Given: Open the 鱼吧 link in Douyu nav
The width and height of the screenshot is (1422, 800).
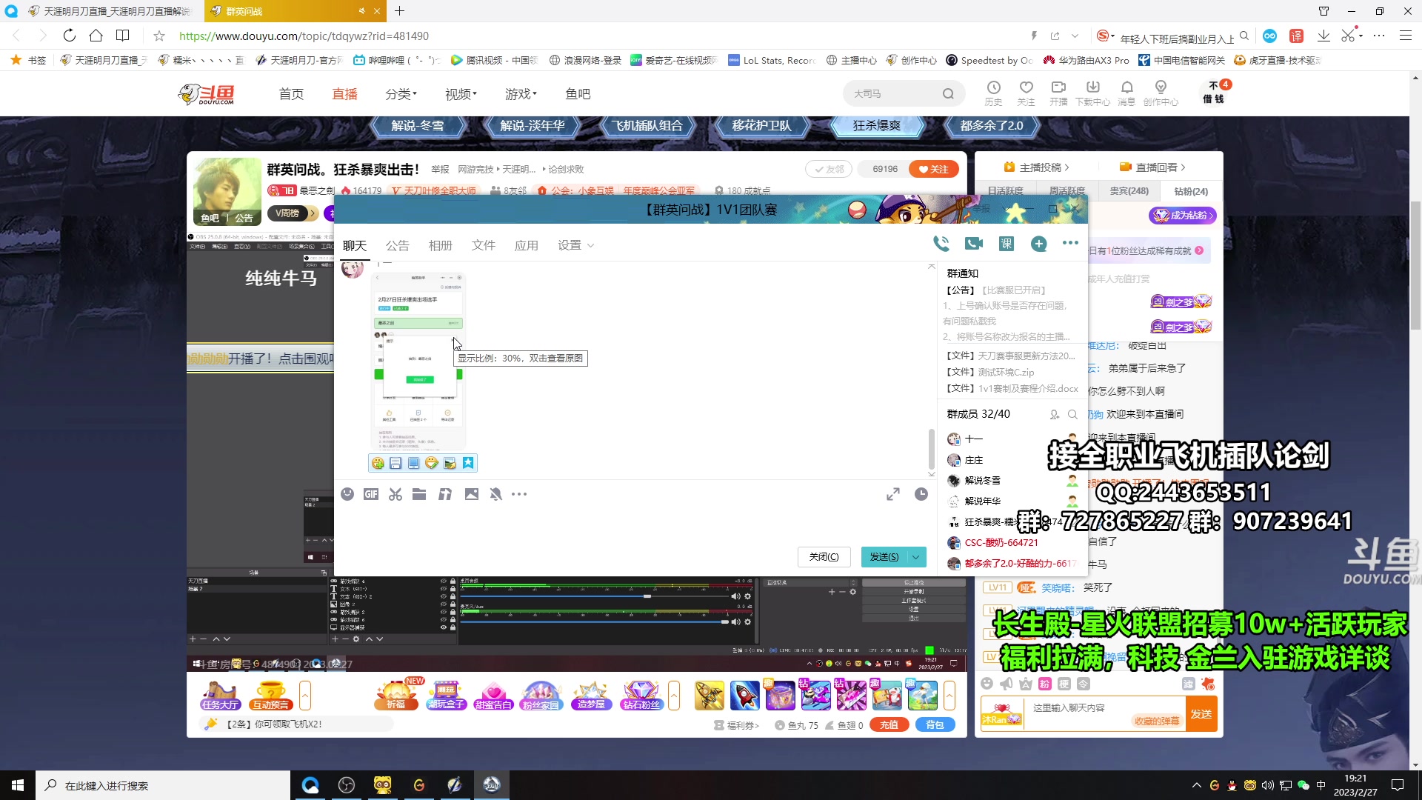Looking at the screenshot, I should [x=578, y=94].
